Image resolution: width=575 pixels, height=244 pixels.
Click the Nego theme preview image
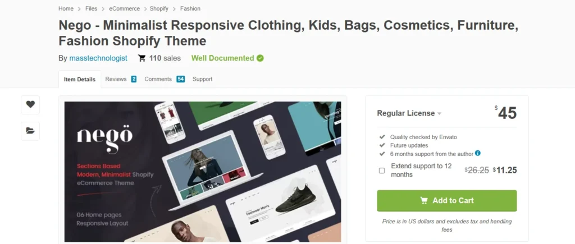pyautogui.click(x=203, y=172)
